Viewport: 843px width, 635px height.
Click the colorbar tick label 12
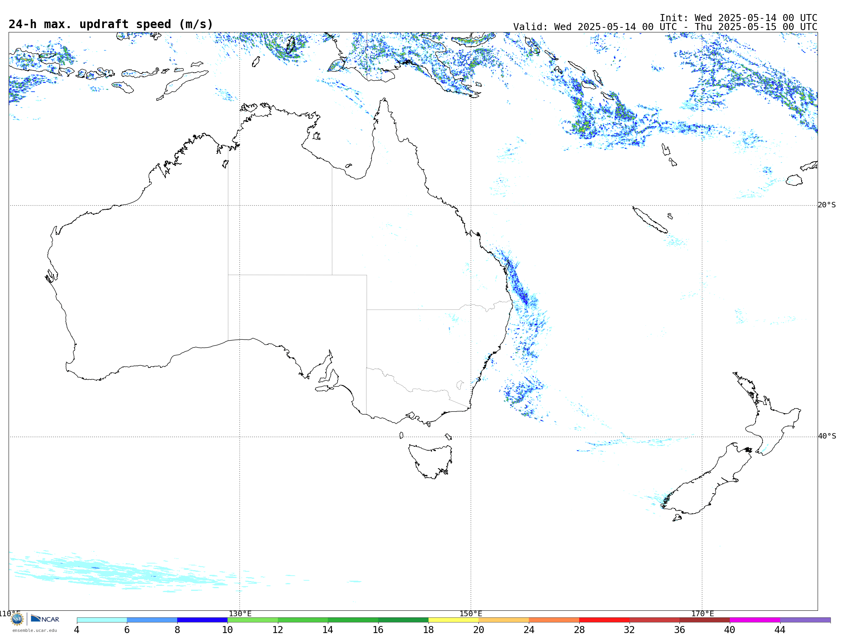pyautogui.click(x=278, y=630)
